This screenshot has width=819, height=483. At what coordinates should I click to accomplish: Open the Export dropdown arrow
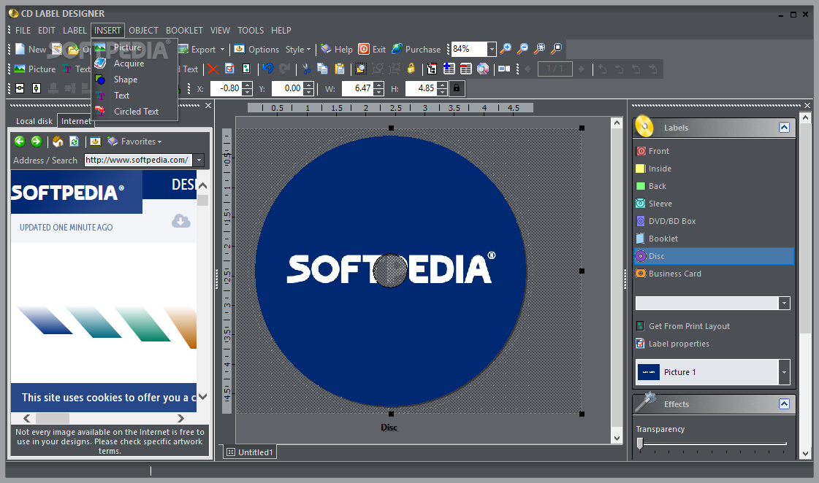point(223,50)
